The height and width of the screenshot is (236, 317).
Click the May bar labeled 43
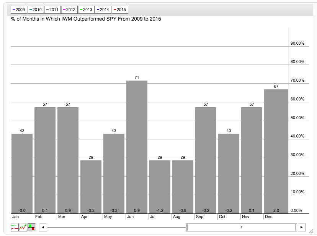[x=114, y=173]
